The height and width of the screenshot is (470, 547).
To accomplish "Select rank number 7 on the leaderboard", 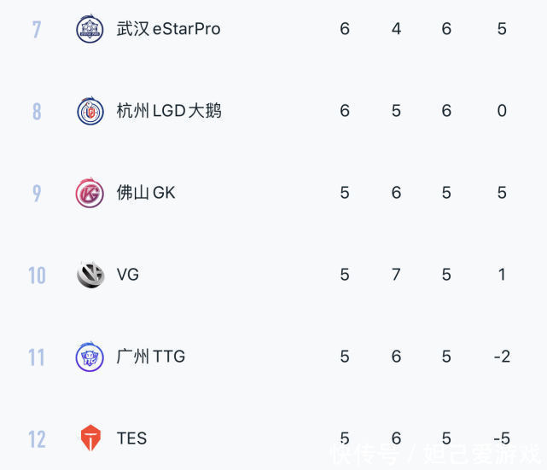I will [37, 29].
